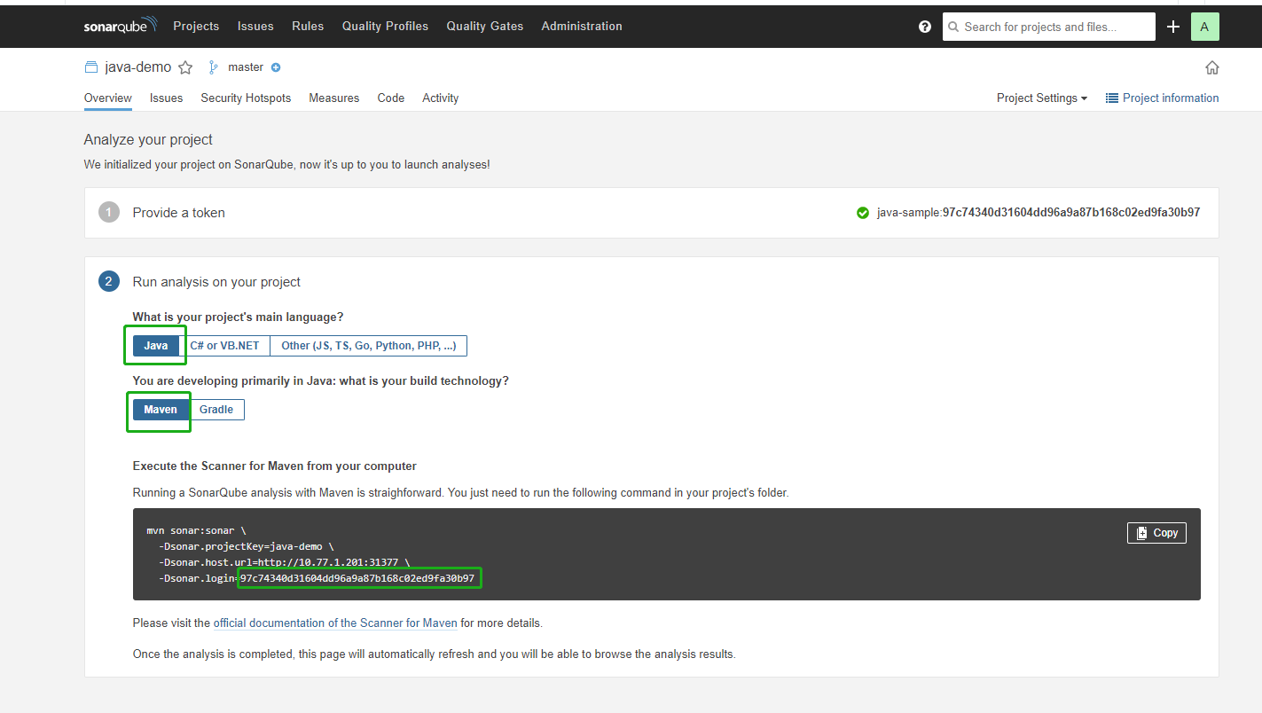Select Other (JS, TS, Go, Python, PHP) option

click(x=369, y=345)
